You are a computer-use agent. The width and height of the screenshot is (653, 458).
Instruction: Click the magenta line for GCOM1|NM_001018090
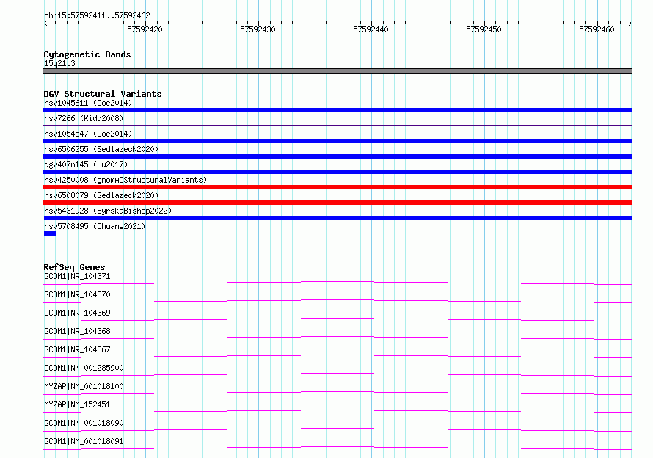338,429
